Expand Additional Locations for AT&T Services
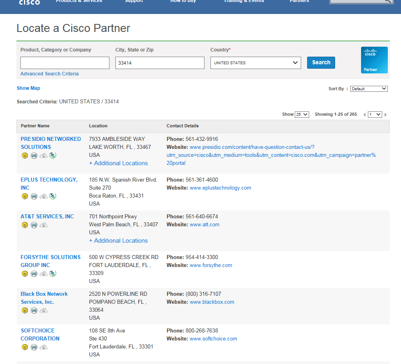Image resolution: width=401 pixels, height=364 pixels. point(118,241)
